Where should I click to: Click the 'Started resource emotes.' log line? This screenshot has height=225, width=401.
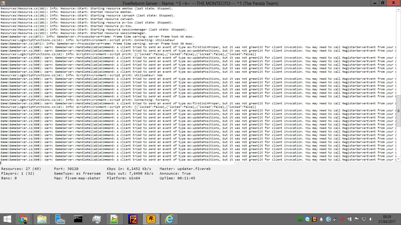67,12
